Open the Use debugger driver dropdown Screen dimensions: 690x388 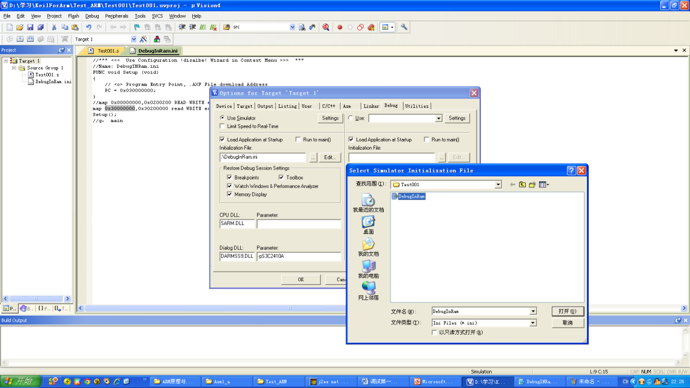click(x=438, y=118)
